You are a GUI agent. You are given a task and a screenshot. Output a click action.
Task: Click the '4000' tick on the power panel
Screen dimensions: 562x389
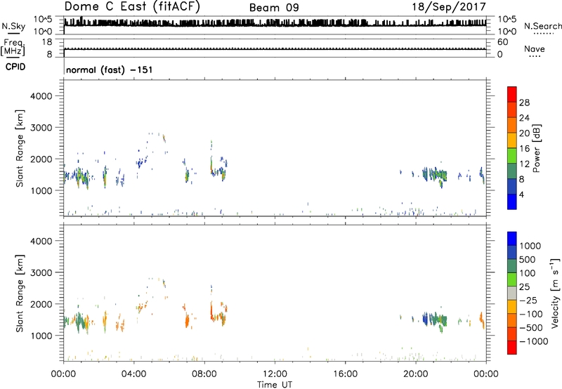pyautogui.click(x=41, y=96)
